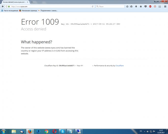Screen dimensions: 168x134
Task: Open the Firefox hamburger menu
Action: pos(165,6)
